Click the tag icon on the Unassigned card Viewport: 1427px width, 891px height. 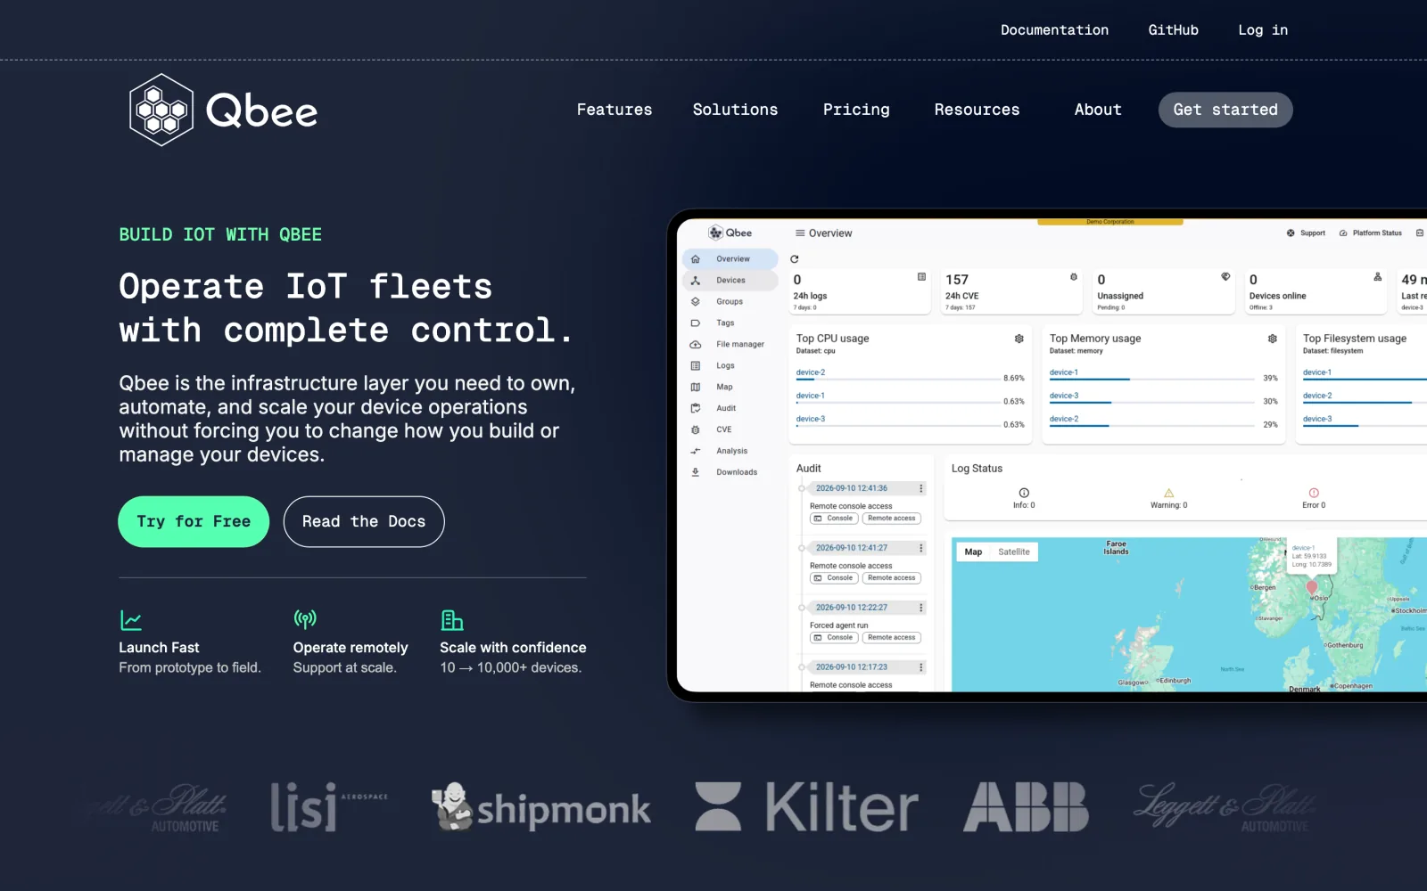pos(1225,277)
